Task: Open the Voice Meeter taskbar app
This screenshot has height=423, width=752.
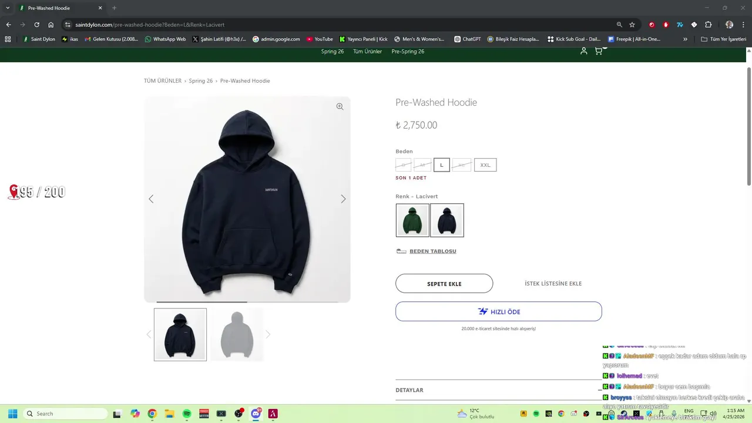Action: pos(204,414)
